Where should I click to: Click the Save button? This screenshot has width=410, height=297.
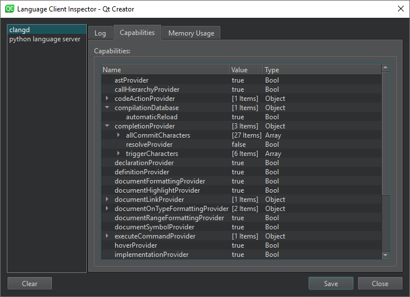[x=330, y=283]
